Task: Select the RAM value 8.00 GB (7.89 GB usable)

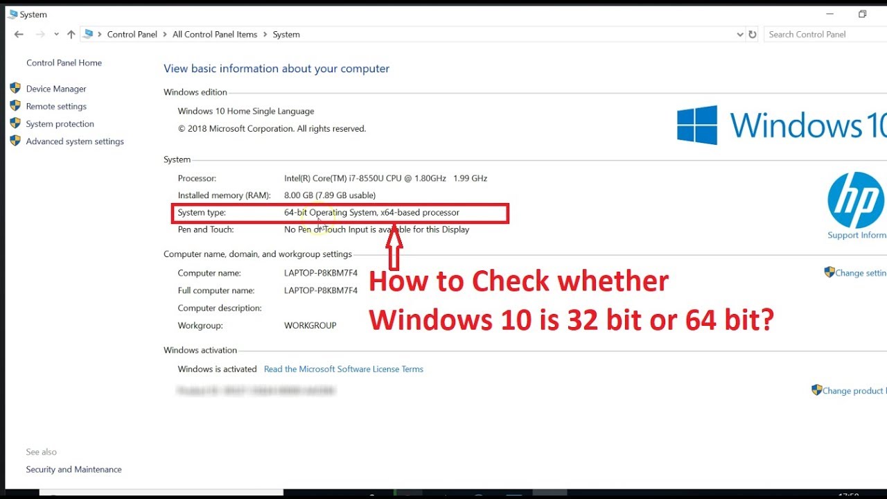Action: 330,195
